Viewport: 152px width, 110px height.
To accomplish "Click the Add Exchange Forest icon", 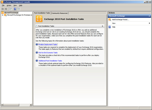I will click(x=110, y=19).
